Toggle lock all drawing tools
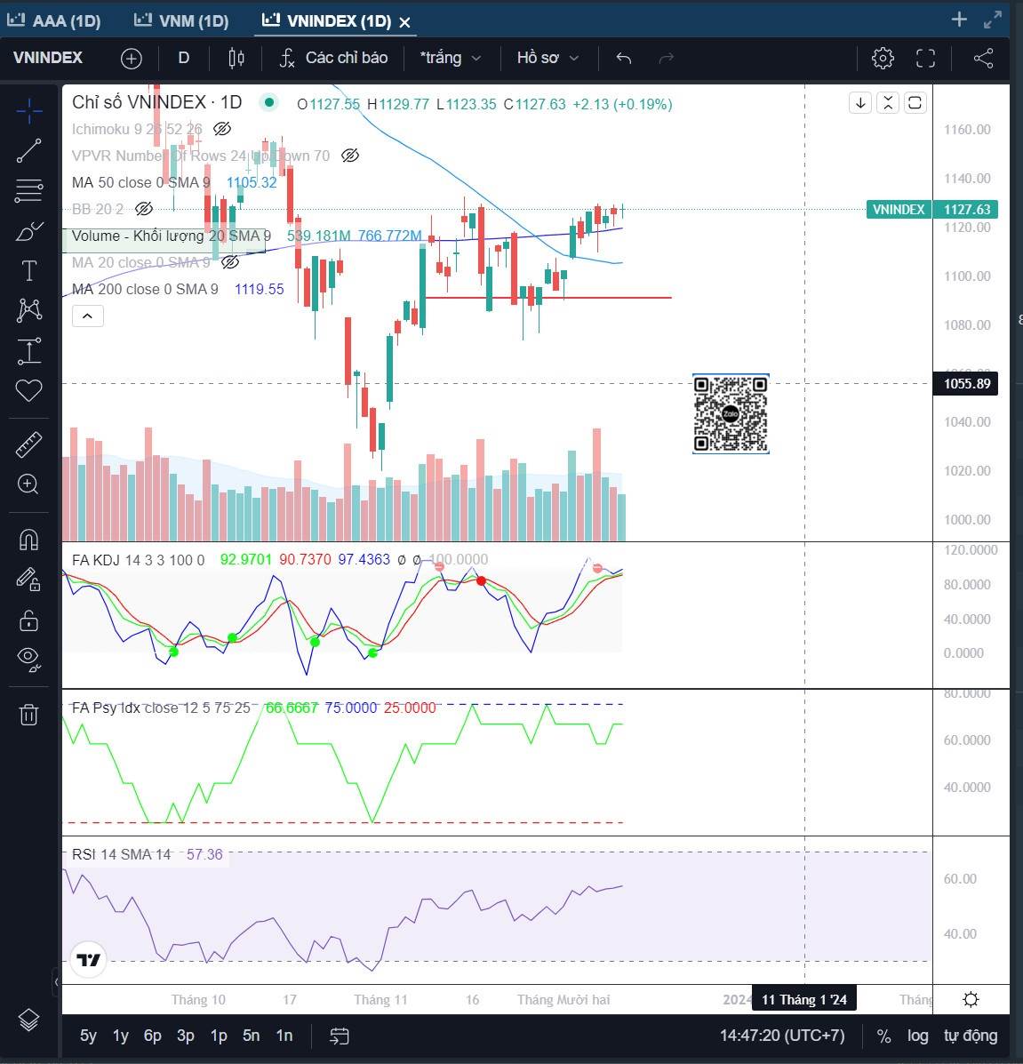1023x1064 pixels. (x=28, y=620)
